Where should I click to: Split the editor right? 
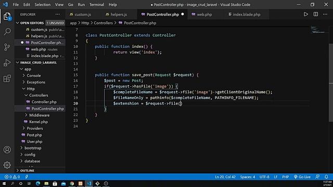[316, 14]
